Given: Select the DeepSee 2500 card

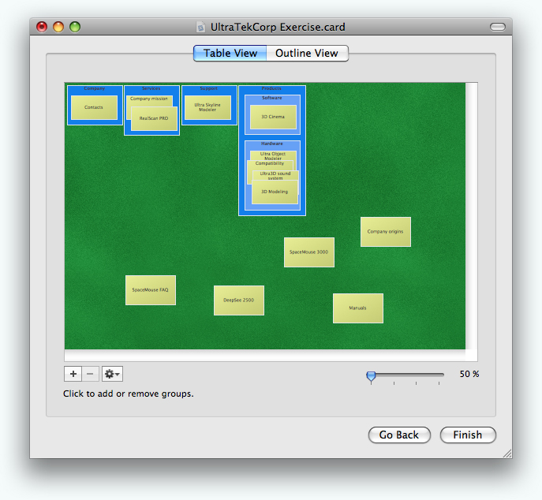Looking at the screenshot, I should (x=239, y=300).
